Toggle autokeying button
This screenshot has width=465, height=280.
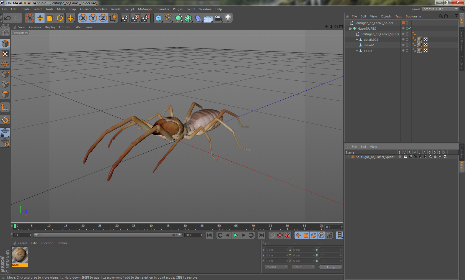[280, 235]
